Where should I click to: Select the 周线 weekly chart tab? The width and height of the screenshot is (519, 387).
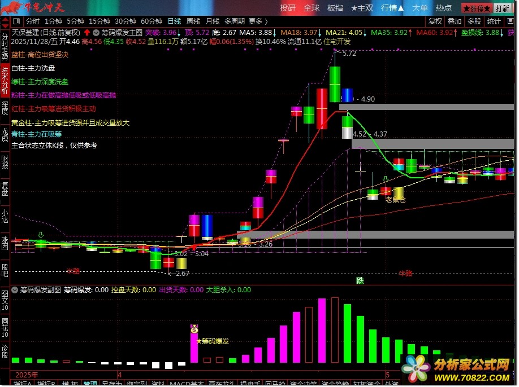(193, 21)
